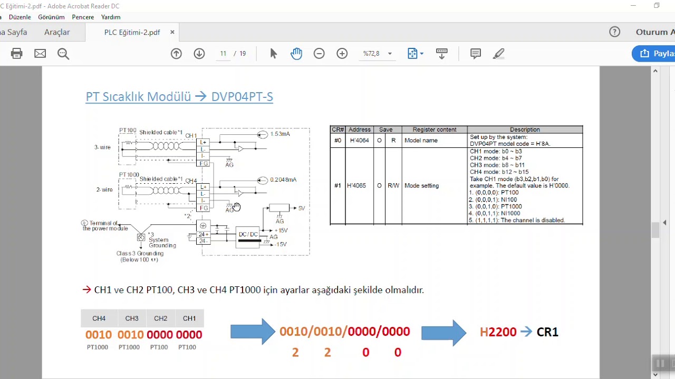This screenshot has width=675, height=379.
Task: Minimize the Acrobat Reader window
Action: click(x=633, y=6)
